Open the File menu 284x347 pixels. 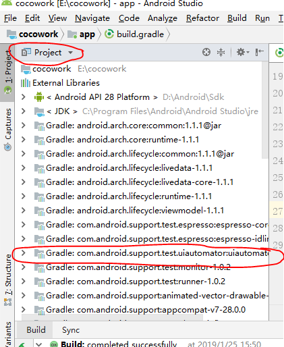[x=10, y=18]
